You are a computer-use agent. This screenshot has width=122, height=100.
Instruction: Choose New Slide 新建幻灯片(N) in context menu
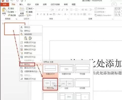pyautogui.click(x=31, y=42)
